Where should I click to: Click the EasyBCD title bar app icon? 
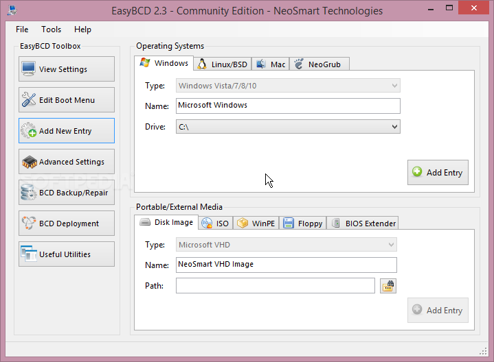pos(12,10)
